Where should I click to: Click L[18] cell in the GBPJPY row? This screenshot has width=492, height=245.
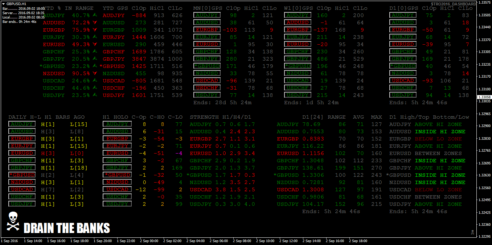click(x=78, y=168)
